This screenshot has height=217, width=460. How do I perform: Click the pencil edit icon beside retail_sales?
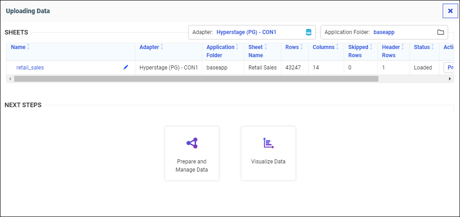tap(126, 67)
